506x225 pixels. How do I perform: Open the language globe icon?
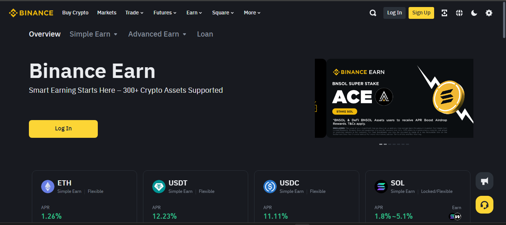pyautogui.click(x=459, y=13)
